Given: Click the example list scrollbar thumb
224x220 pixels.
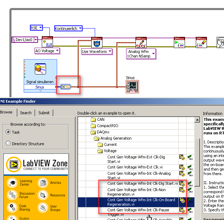Looking at the screenshot, I should point(197,162).
